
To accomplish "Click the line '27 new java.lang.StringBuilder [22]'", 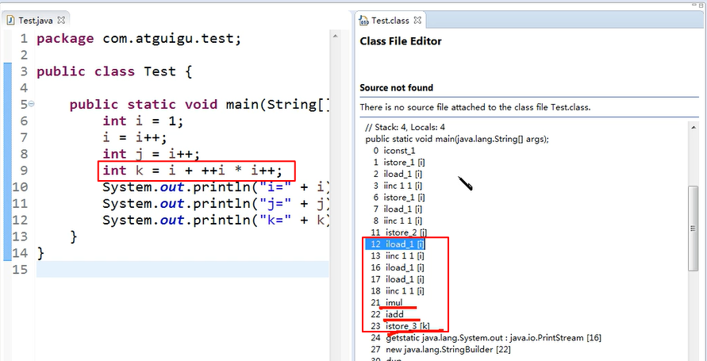I will coord(440,349).
